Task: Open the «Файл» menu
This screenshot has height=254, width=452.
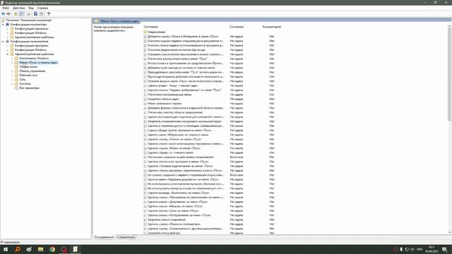Action: (x=6, y=8)
